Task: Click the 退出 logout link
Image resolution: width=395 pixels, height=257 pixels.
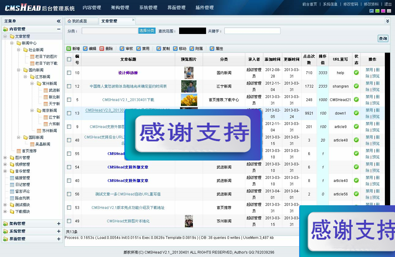Action: pyautogui.click(x=388, y=4)
